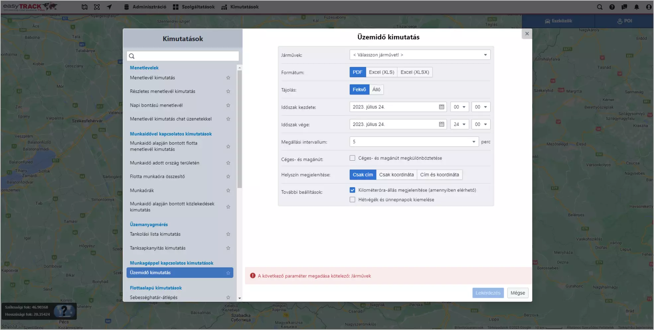The image size is (654, 330).
Task: Open Megállási intervallum dropdown
Action: [x=414, y=141]
